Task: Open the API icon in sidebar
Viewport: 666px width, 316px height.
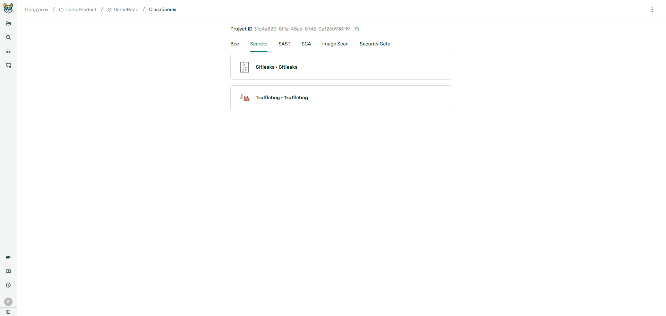Action: coord(8,257)
